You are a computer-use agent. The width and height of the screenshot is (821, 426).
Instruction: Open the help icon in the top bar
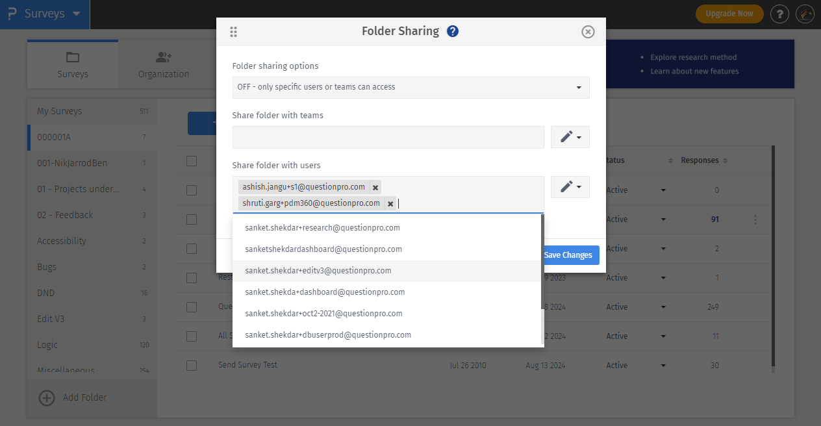[x=779, y=14]
